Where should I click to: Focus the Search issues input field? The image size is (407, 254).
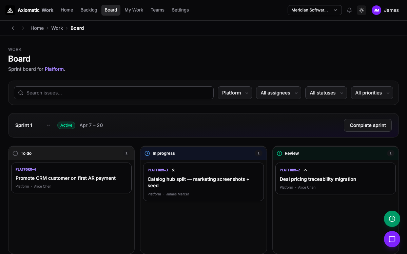[x=114, y=93]
